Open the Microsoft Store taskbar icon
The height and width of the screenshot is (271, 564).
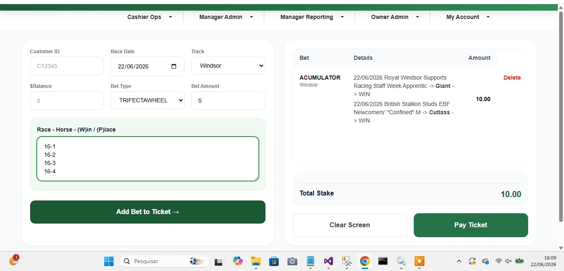point(274,261)
